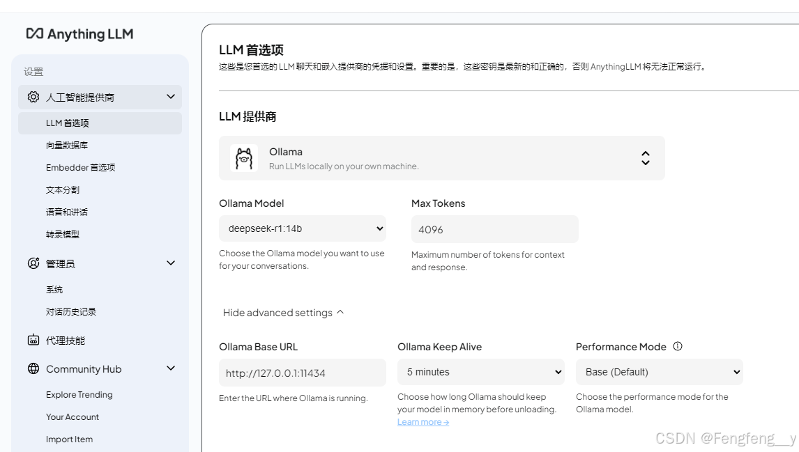Click the Ollama Base URL field

302,373
